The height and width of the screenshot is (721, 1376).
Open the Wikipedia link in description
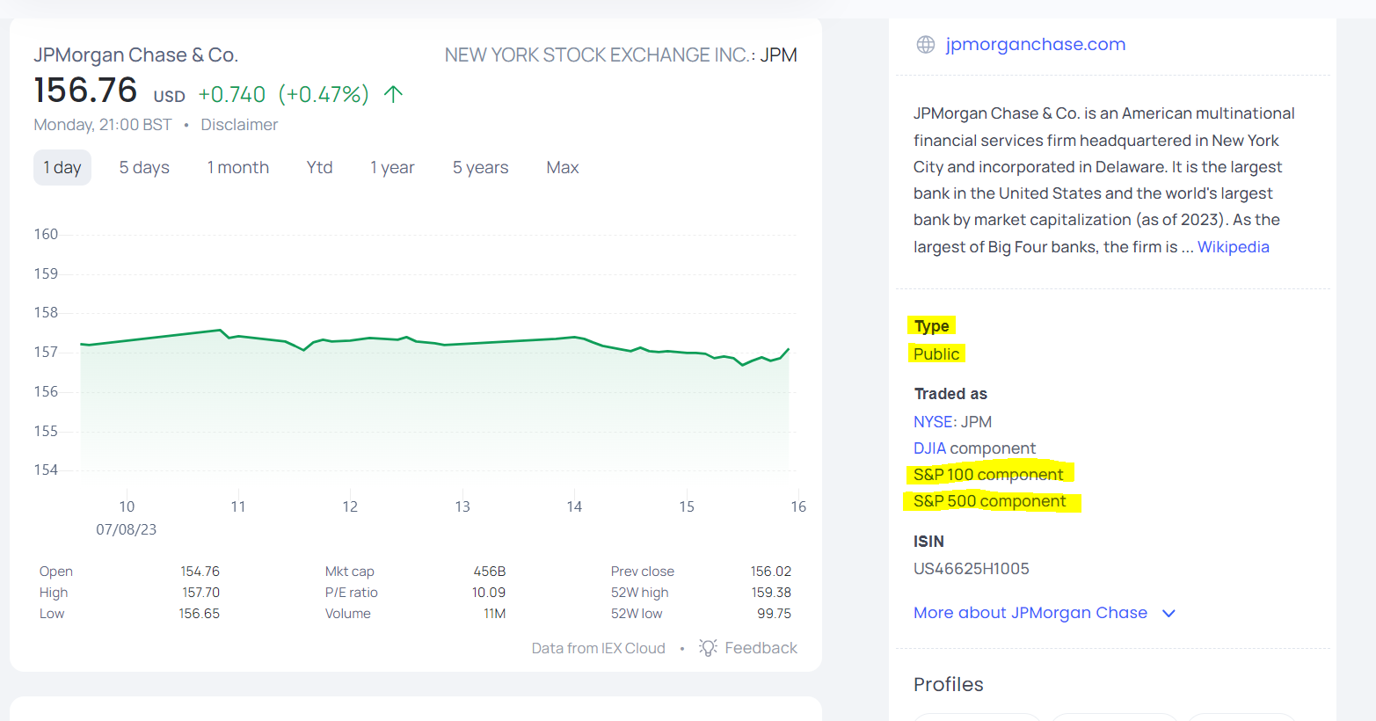(x=1234, y=247)
